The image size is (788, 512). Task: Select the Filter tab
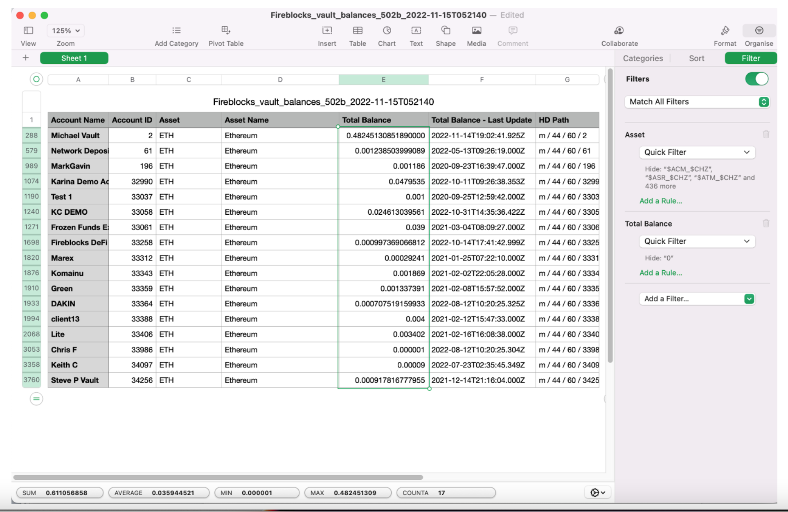(751, 58)
